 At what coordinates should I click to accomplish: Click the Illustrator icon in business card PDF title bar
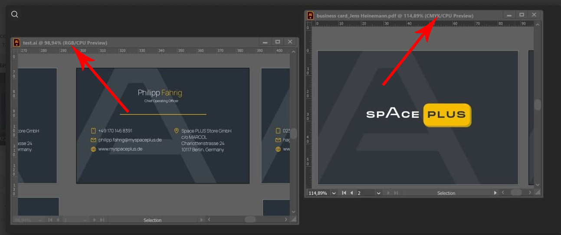point(310,16)
